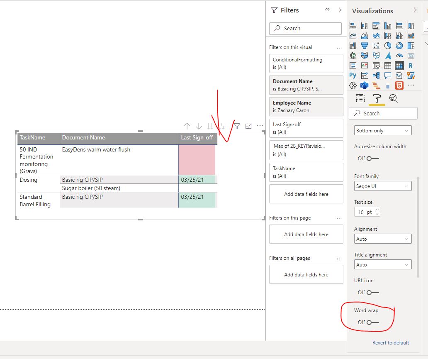
Task: Open the Employee Name filter card
Action: coord(306,107)
